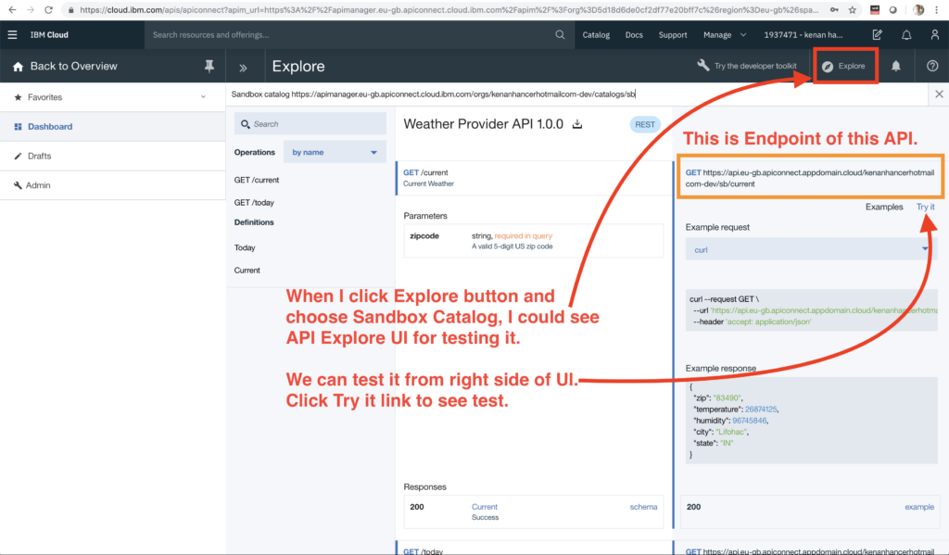Go Back to Overview

coord(74,67)
